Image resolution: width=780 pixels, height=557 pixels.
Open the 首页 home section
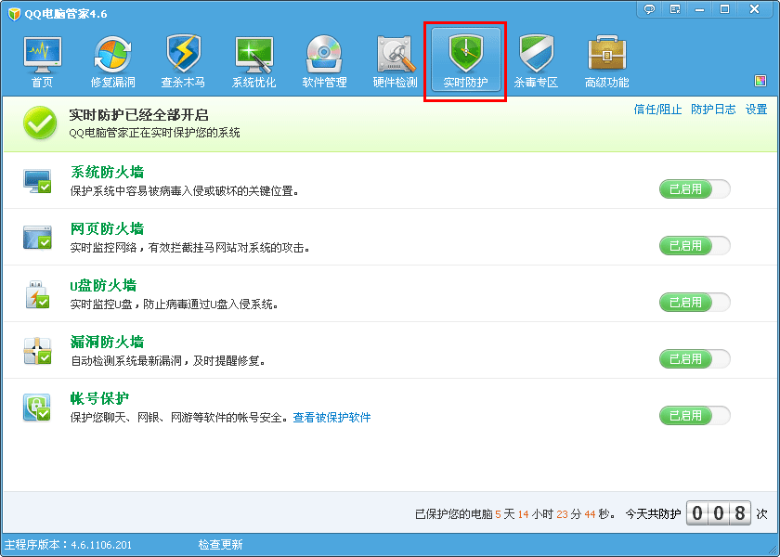(43, 62)
